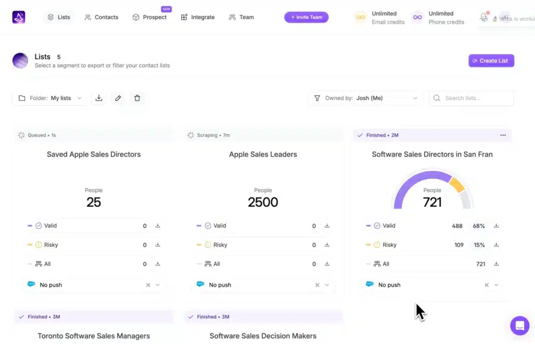Viewport: 535px width, 344px height.
Task: Open the Toronto Software Sales Managers list
Action: (x=94, y=336)
